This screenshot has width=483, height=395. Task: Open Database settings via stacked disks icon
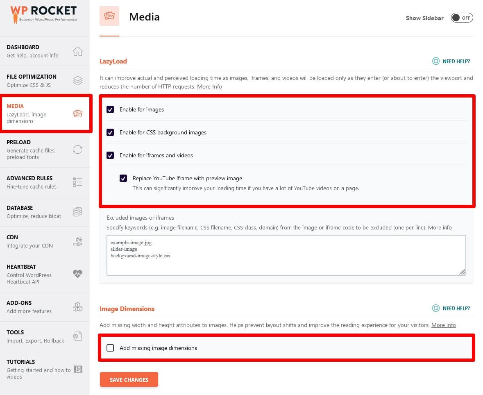[78, 211]
